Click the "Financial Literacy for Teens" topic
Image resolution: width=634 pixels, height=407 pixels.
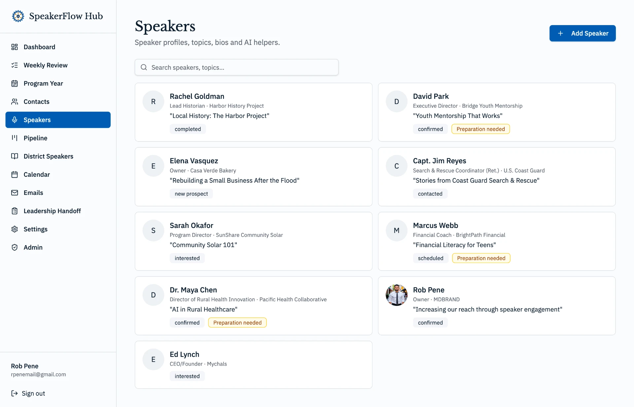pyautogui.click(x=454, y=245)
